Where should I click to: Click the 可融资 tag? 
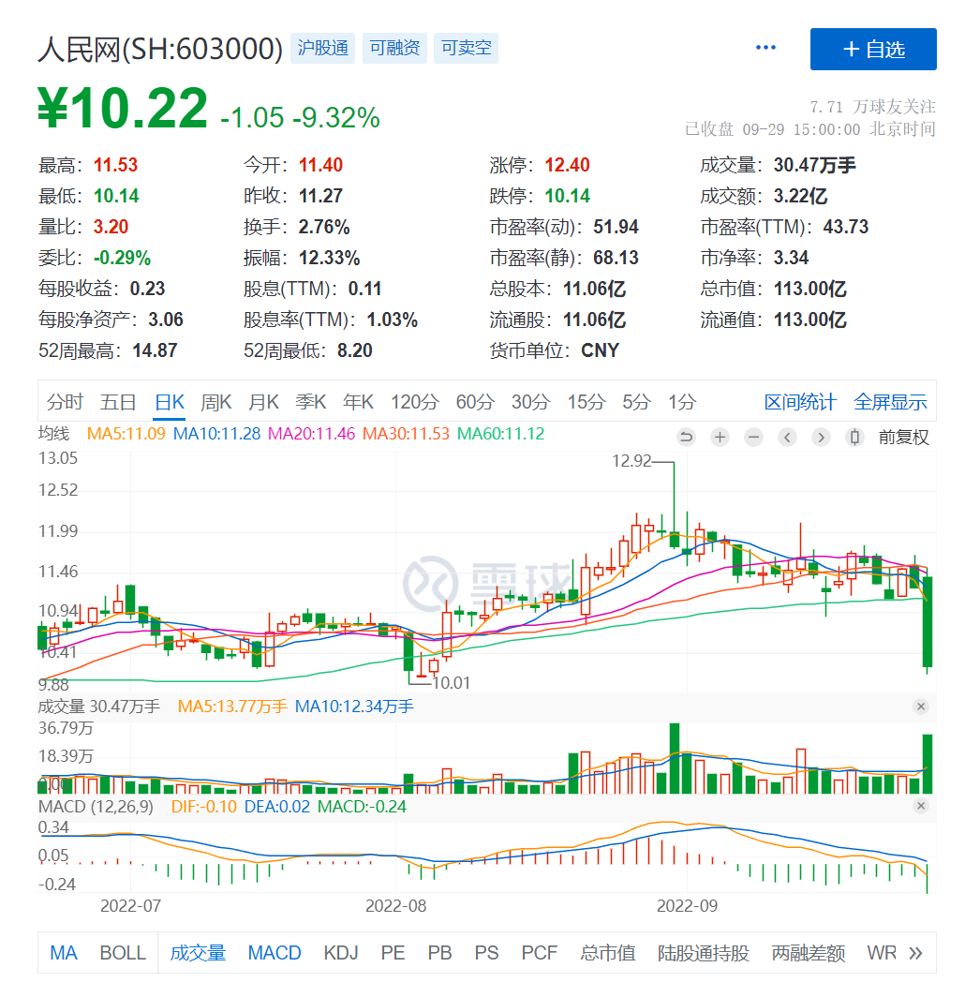(x=394, y=48)
